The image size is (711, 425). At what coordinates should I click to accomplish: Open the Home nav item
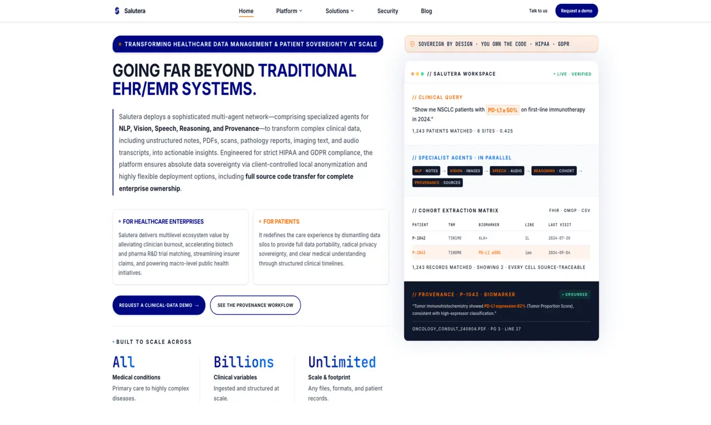(x=246, y=11)
